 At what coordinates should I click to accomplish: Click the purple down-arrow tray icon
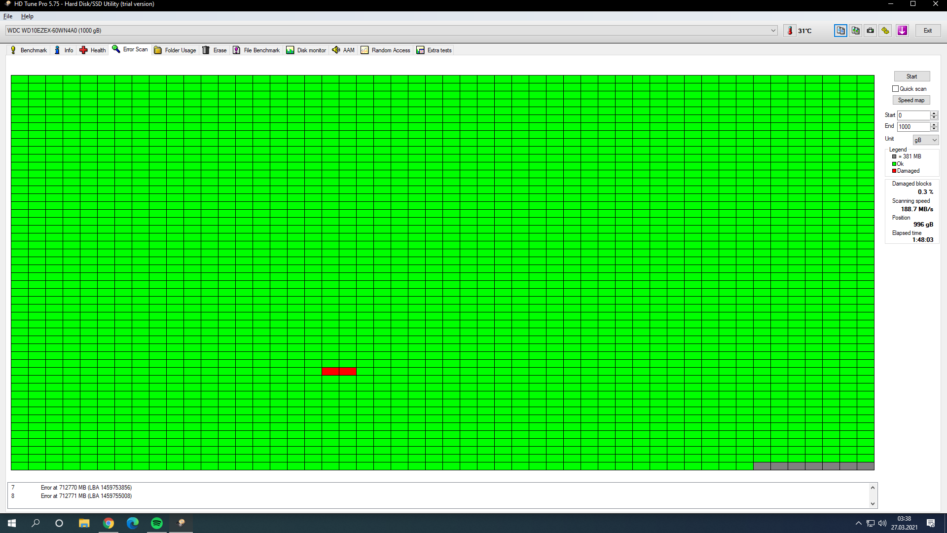[x=902, y=31]
